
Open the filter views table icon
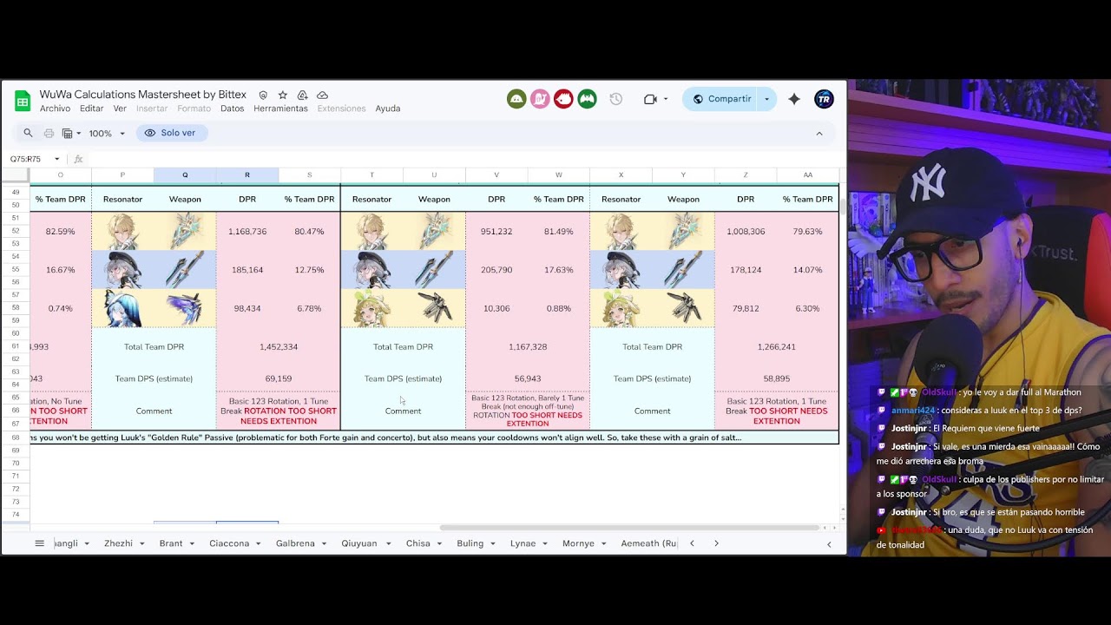pos(67,133)
